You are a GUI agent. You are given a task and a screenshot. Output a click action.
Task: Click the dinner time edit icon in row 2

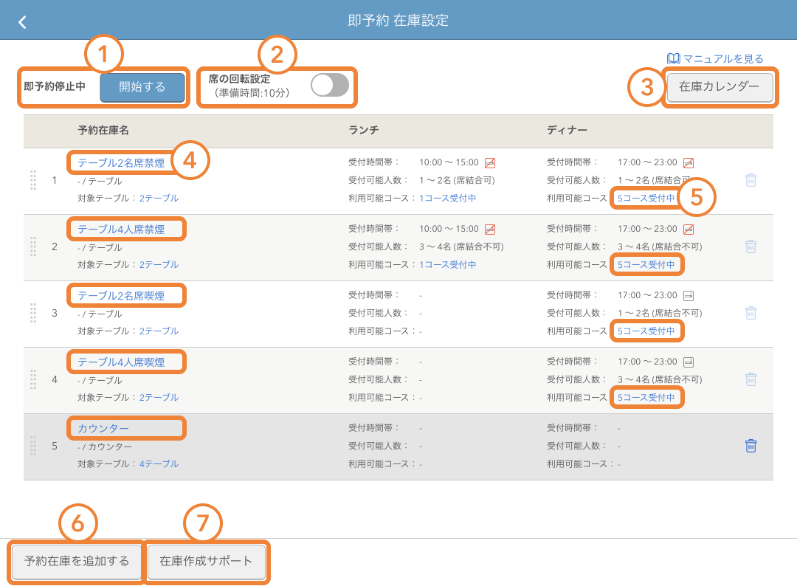click(x=689, y=230)
